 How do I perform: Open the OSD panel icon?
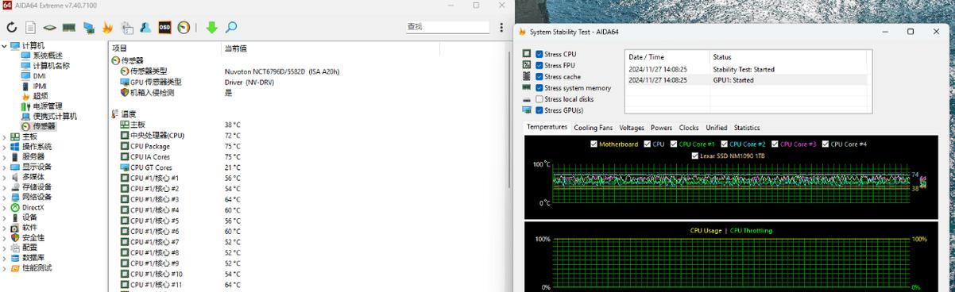[164, 28]
